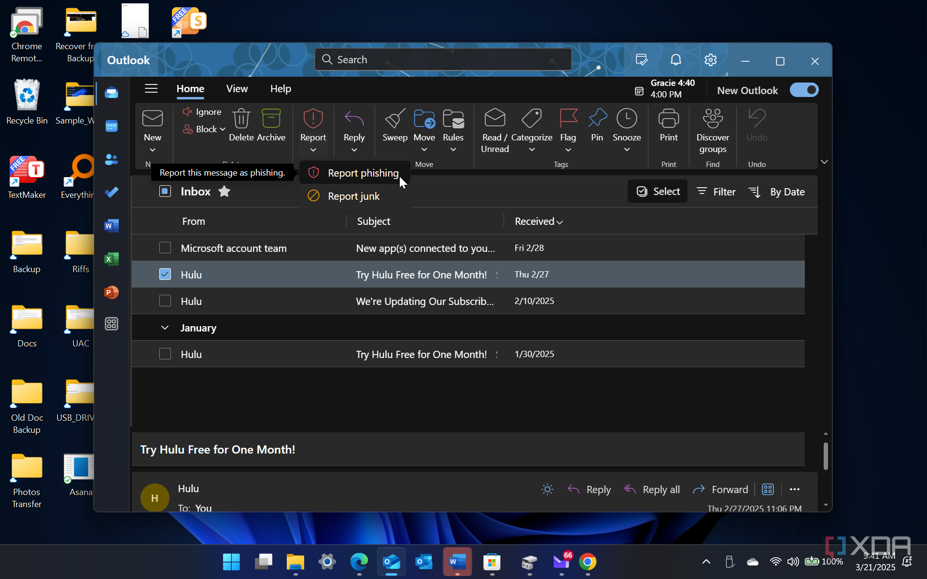The height and width of the screenshot is (579, 927).
Task: Favorite the Inbox star icon
Action: [x=224, y=192]
